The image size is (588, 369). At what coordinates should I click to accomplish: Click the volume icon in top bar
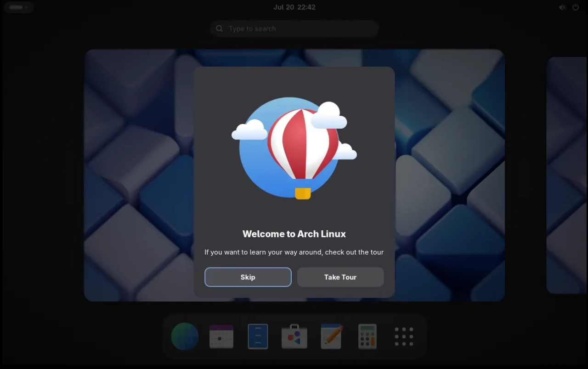pos(562,7)
